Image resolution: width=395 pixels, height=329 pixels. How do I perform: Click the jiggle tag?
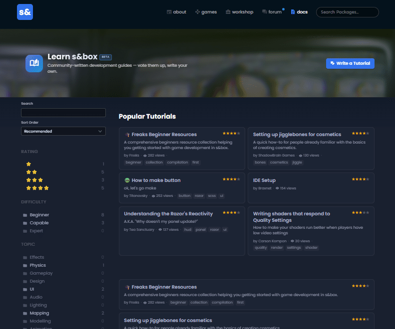point(297,162)
